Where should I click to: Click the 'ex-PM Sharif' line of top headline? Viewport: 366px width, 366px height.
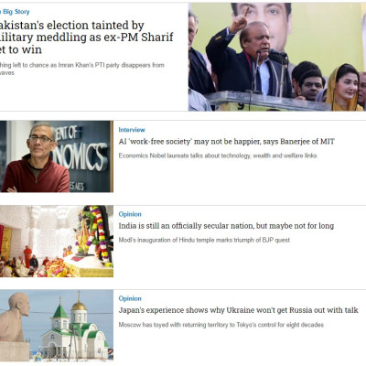pos(87,38)
